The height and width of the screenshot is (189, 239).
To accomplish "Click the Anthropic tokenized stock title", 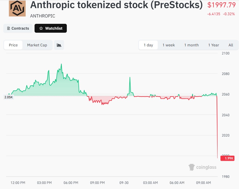I will point(116,5).
